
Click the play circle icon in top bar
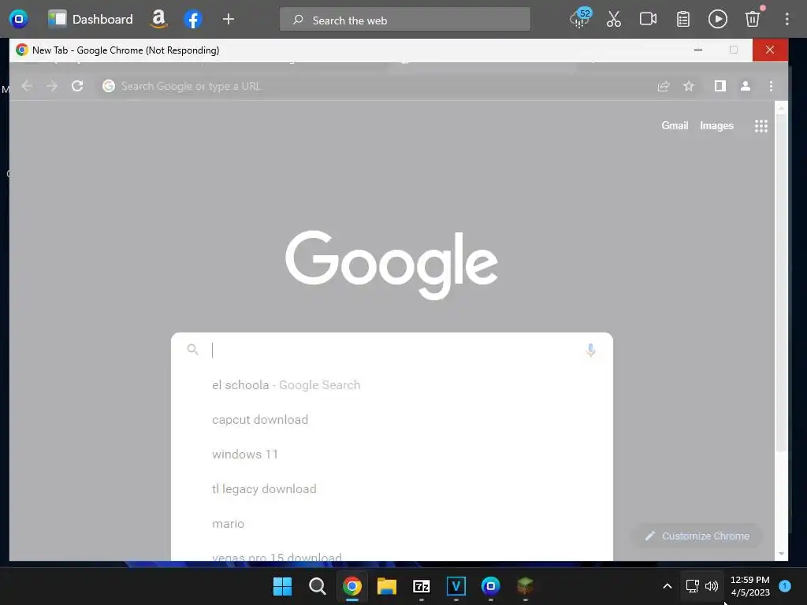(717, 20)
